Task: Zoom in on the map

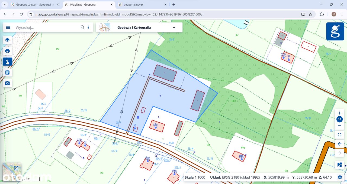Action: click(x=339, y=113)
